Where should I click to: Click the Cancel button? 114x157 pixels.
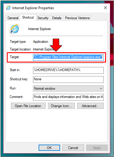coord(73,148)
